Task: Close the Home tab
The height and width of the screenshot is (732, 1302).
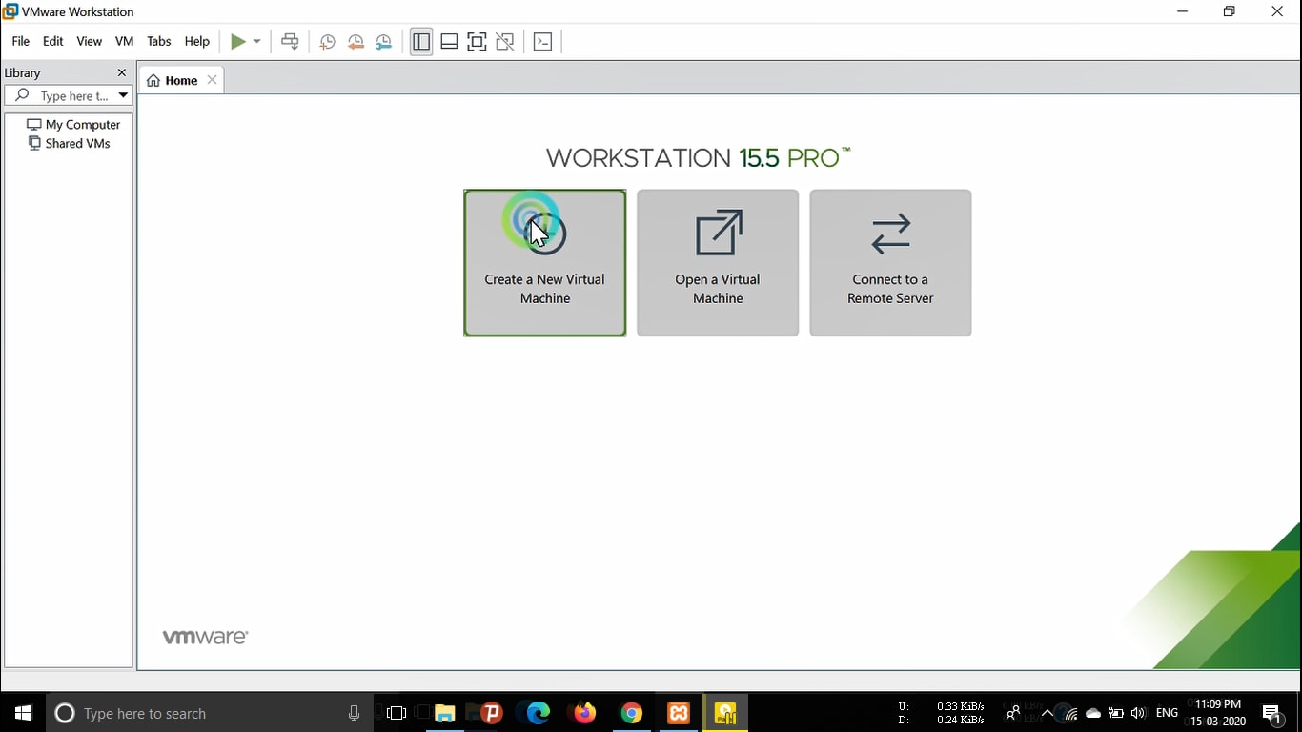Action: [213, 80]
